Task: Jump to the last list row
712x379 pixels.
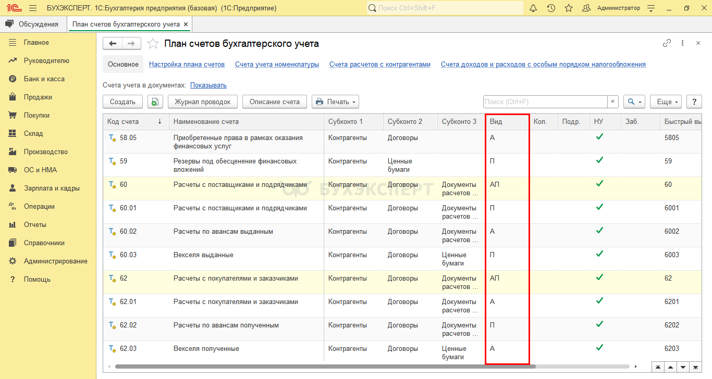Action: click(x=695, y=367)
